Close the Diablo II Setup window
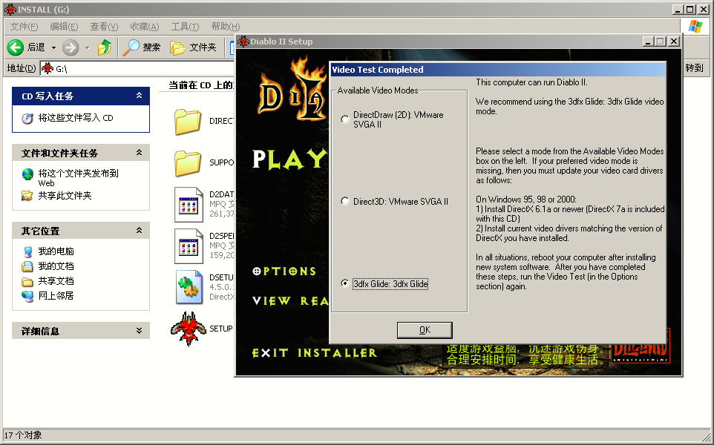This screenshot has height=445, width=714. pyautogui.click(x=674, y=42)
